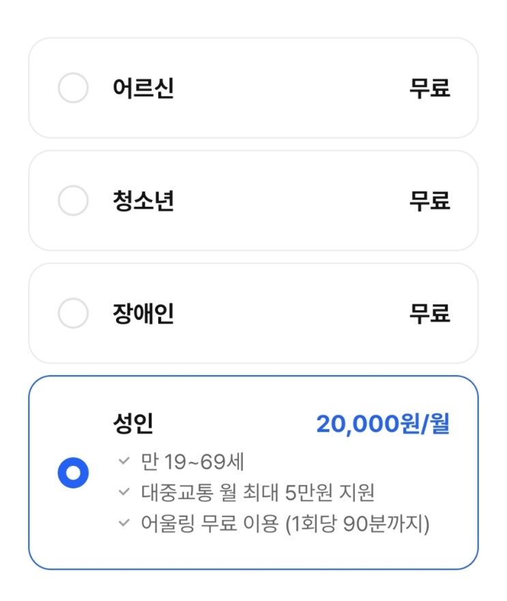Click the 어르신 label text
This screenshot has width=507, height=601.
click(x=143, y=88)
